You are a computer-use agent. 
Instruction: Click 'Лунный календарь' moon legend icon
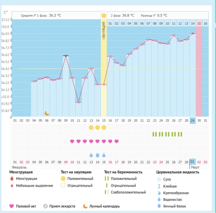[x=85, y=206]
